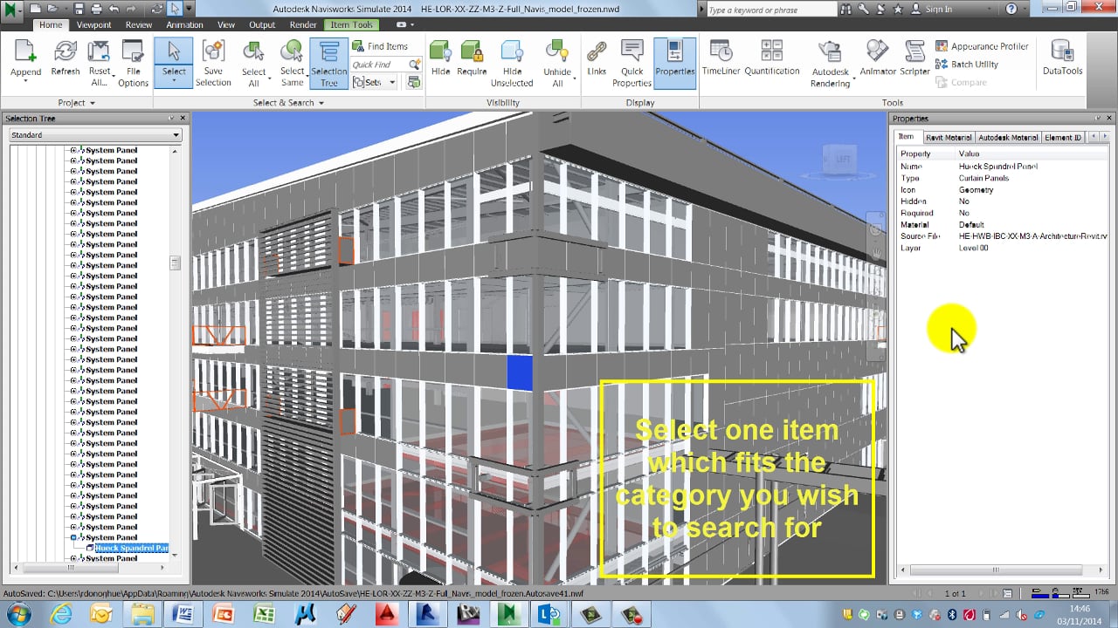1118x628 pixels.
Task: Hide the selected item
Action: pyautogui.click(x=441, y=58)
